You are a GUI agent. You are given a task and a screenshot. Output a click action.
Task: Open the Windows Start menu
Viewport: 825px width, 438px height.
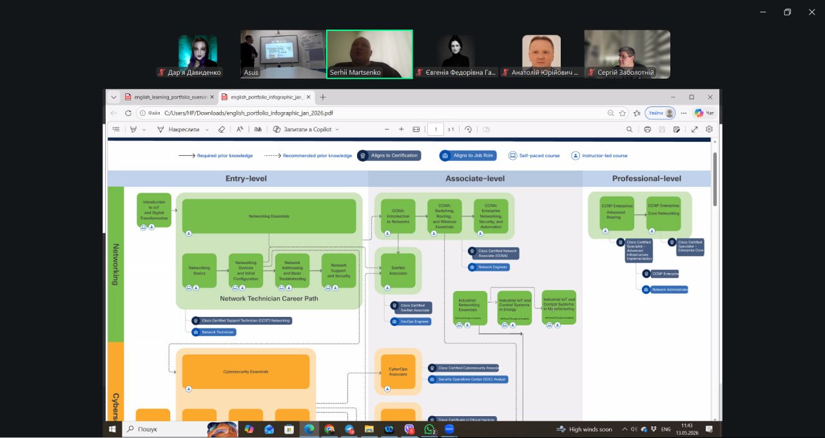[x=112, y=429]
